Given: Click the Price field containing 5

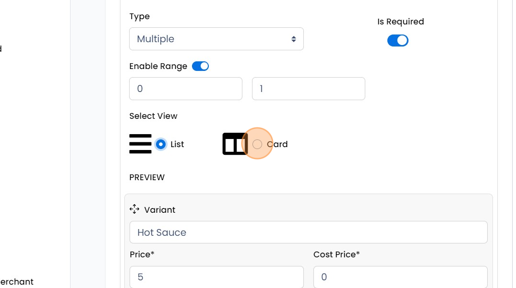Looking at the screenshot, I should [216, 277].
